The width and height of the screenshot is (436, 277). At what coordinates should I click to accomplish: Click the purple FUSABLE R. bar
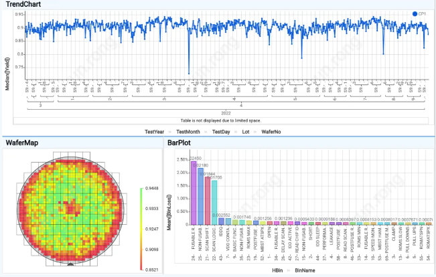pyautogui.click(x=194, y=193)
